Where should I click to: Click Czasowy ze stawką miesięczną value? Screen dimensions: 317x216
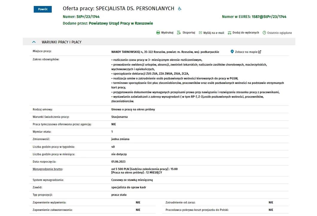[x=132, y=180]
